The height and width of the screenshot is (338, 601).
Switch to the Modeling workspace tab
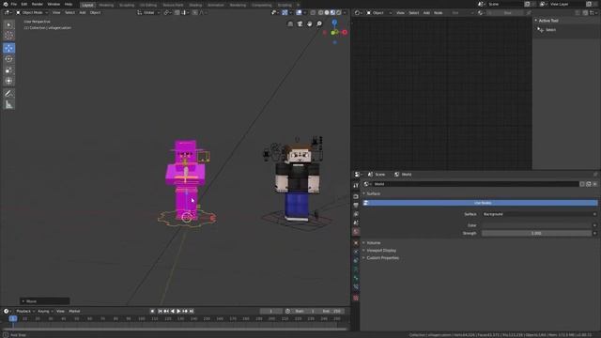click(x=106, y=5)
